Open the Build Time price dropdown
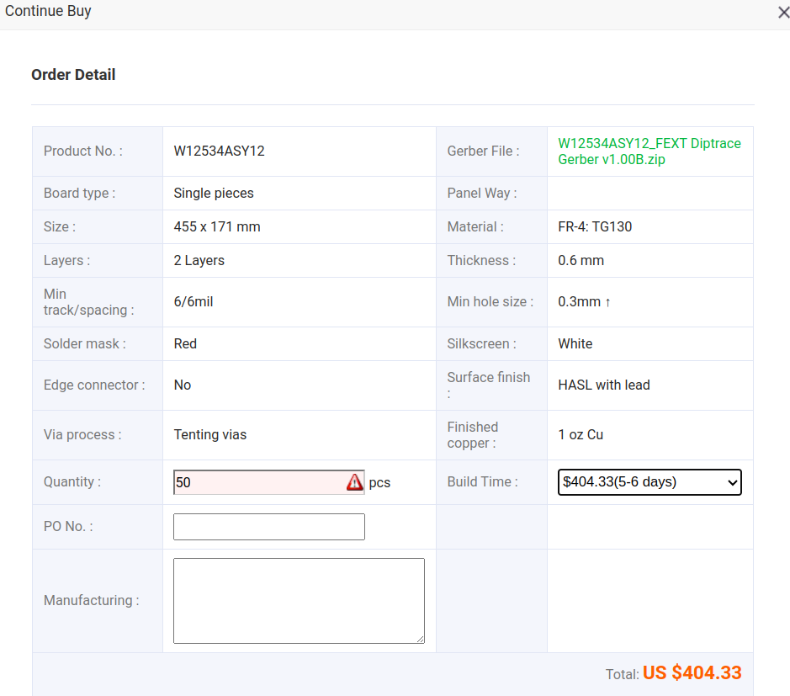This screenshot has height=696, width=790. point(649,482)
